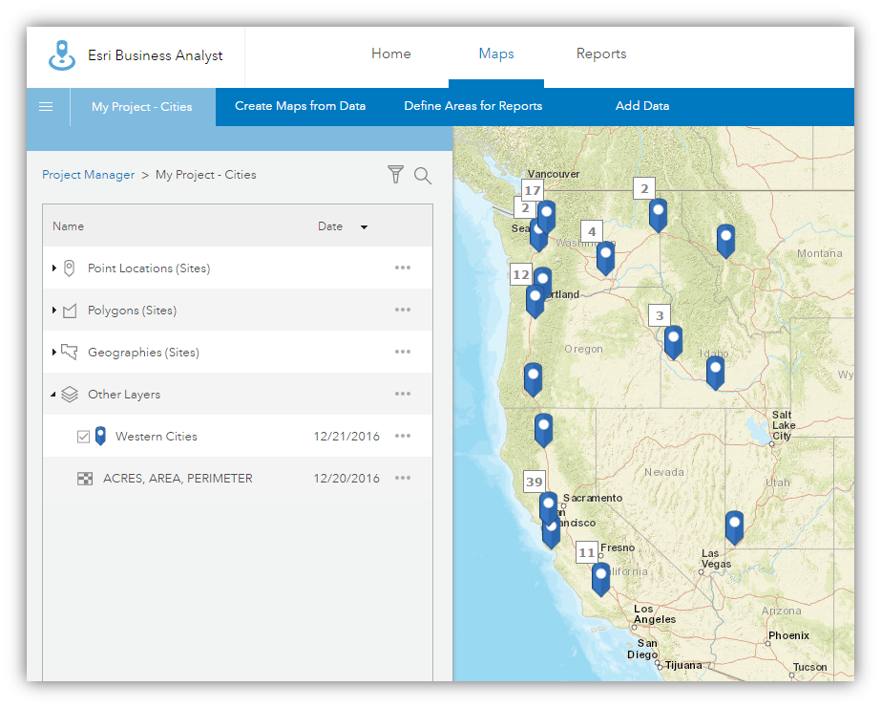Click the cluster pin labeled 39
Viewport: 881px width, 708px height.
coord(549,507)
